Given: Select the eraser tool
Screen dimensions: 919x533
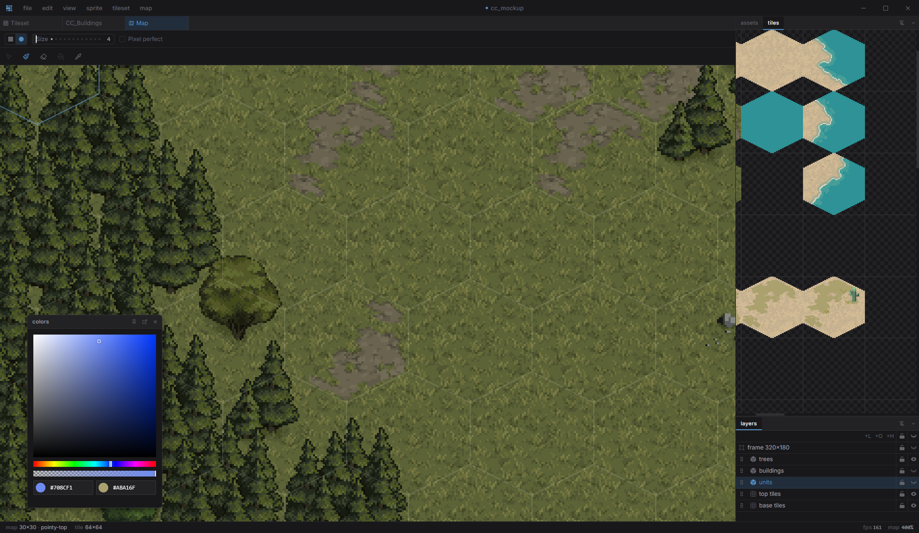Looking at the screenshot, I should 43,56.
